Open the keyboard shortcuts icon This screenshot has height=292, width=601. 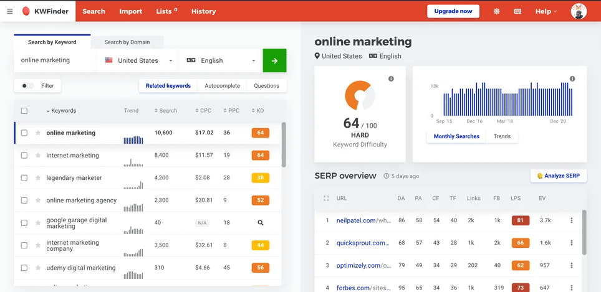pos(517,11)
